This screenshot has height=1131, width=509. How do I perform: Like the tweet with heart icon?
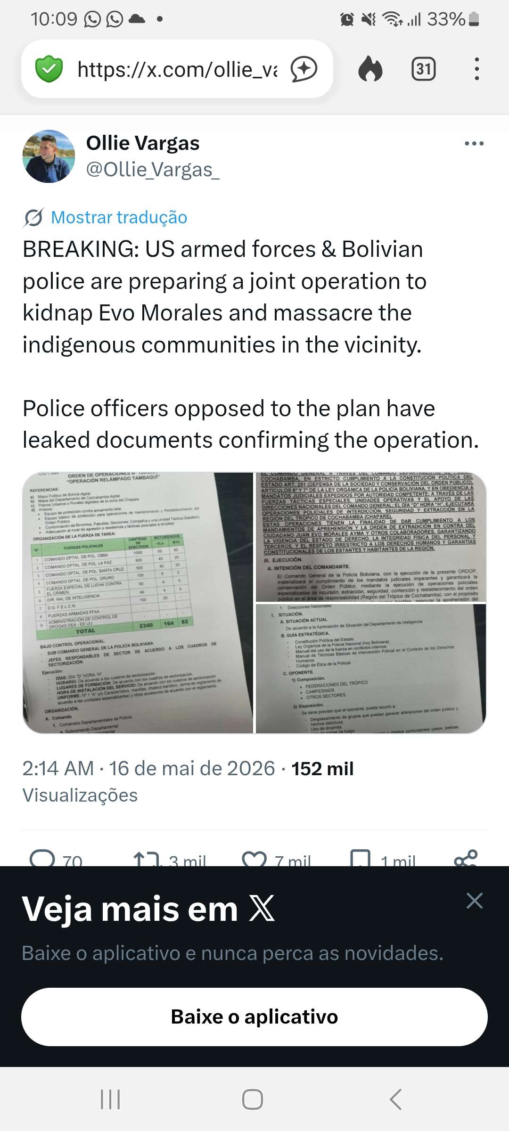click(254, 859)
